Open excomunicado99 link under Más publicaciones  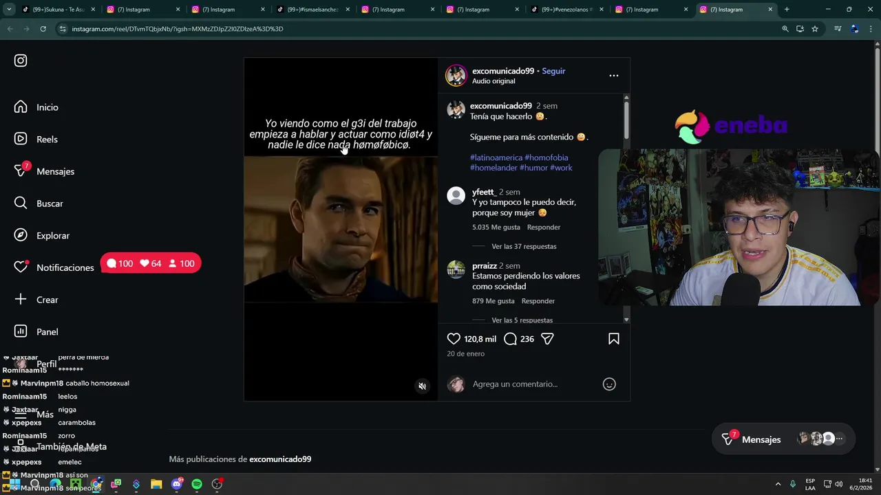(280, 459)
